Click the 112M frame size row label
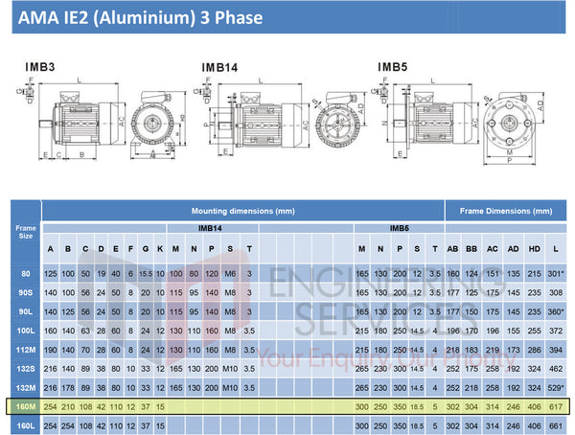575x435 pixels. coord(25,349)
